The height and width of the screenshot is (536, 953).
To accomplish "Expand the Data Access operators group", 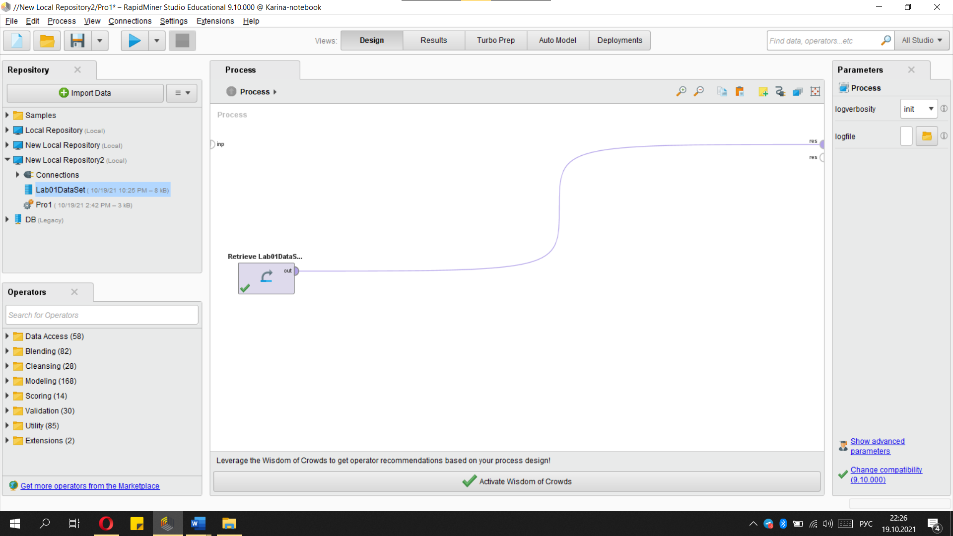I will click(7, 336).
